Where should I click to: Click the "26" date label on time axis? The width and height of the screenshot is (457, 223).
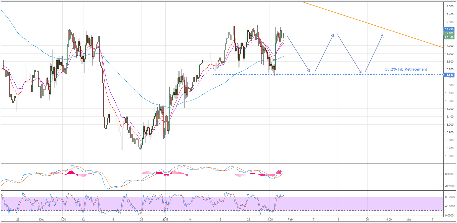coord(142,219)
